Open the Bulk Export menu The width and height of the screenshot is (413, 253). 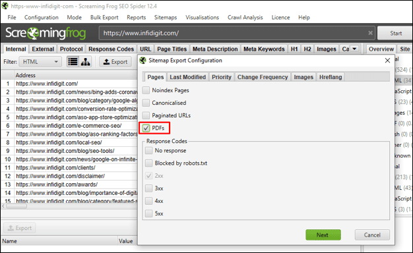click(x=104, y=17)
